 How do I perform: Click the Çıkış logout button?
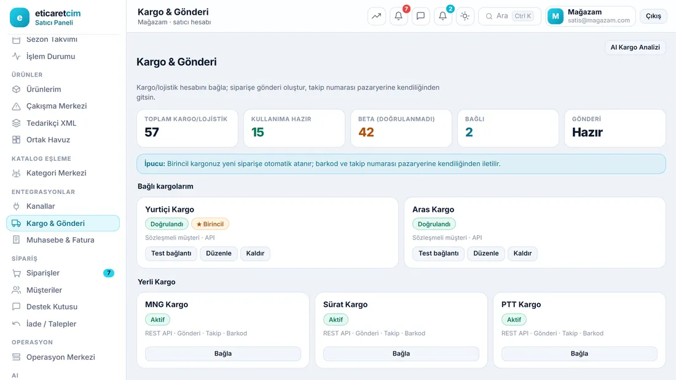click(653, 16)
